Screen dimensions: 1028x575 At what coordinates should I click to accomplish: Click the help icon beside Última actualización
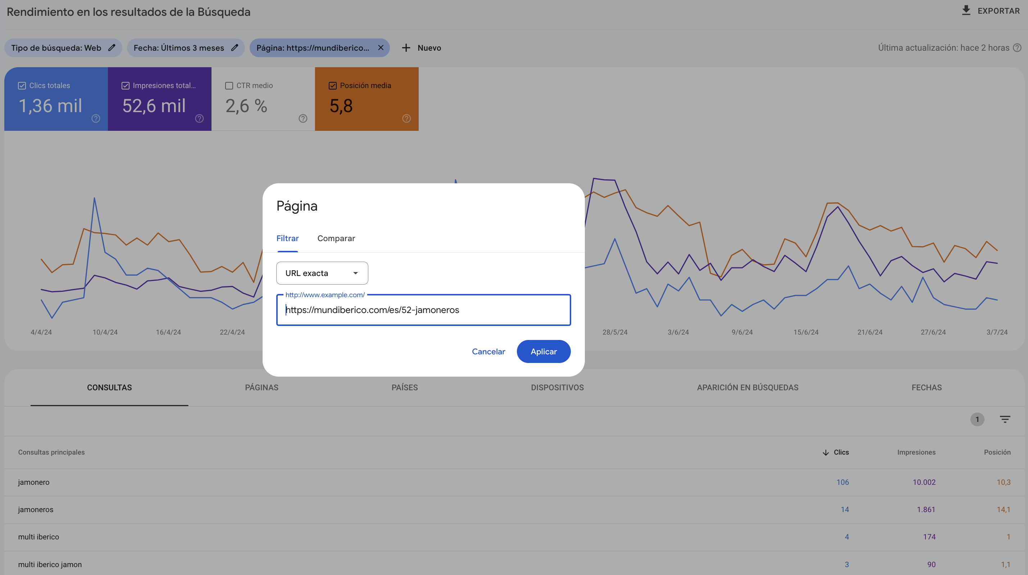(1017, 47)
